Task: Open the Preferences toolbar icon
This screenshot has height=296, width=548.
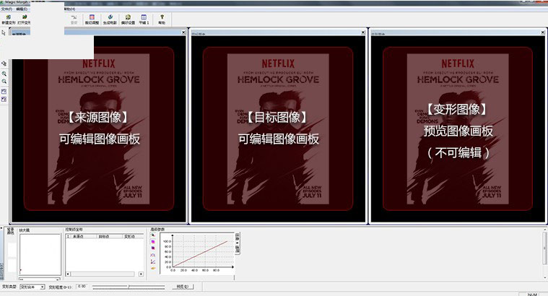Action: pos(128,19)
